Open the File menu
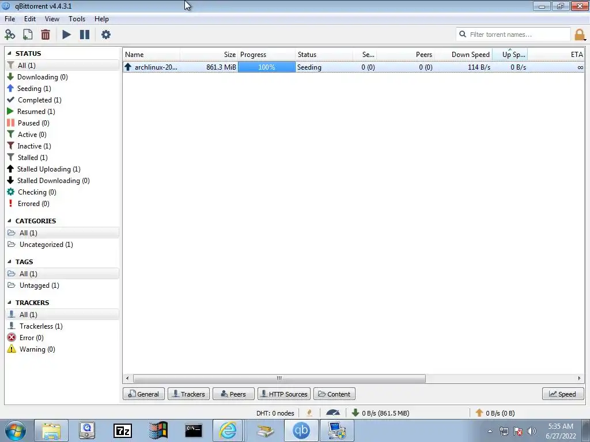 pyautogui.click(x=10, y=19)
